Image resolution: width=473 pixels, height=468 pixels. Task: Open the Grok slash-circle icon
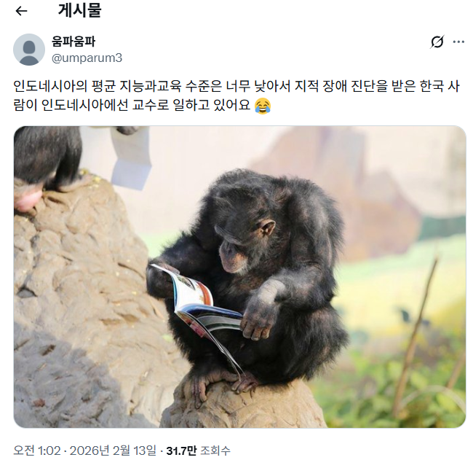point(437,42)
